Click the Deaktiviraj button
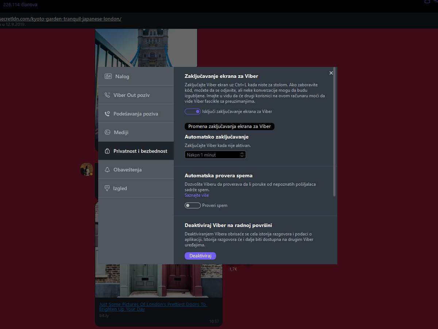 tap(200, 256)
